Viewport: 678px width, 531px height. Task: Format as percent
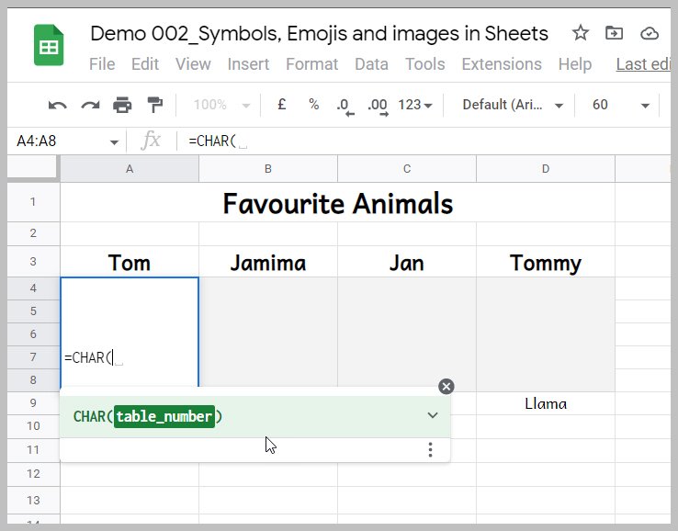[314, 104]
